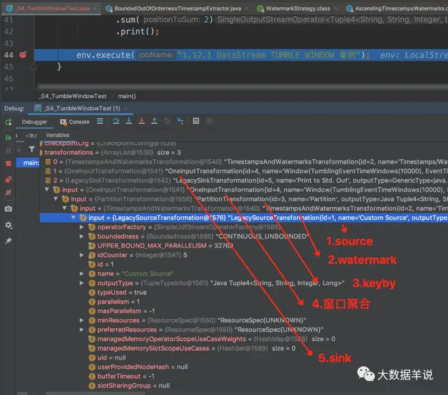Select the transformations ArrayList row

[244, 152]
